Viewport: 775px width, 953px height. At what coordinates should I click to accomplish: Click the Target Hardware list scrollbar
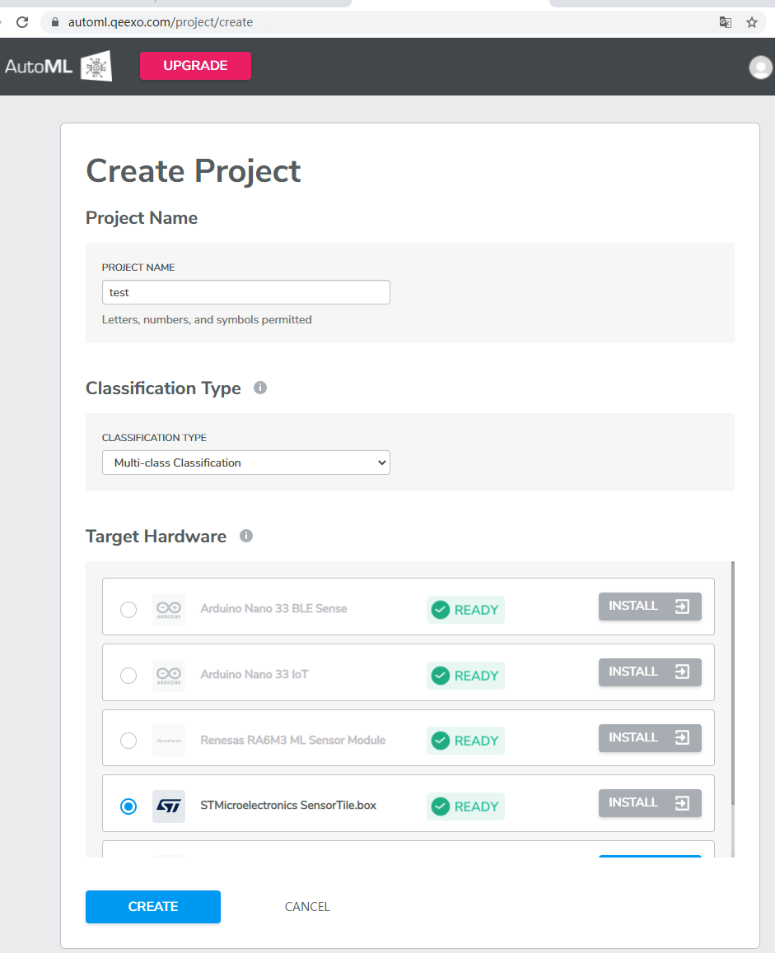click(733, 683)
